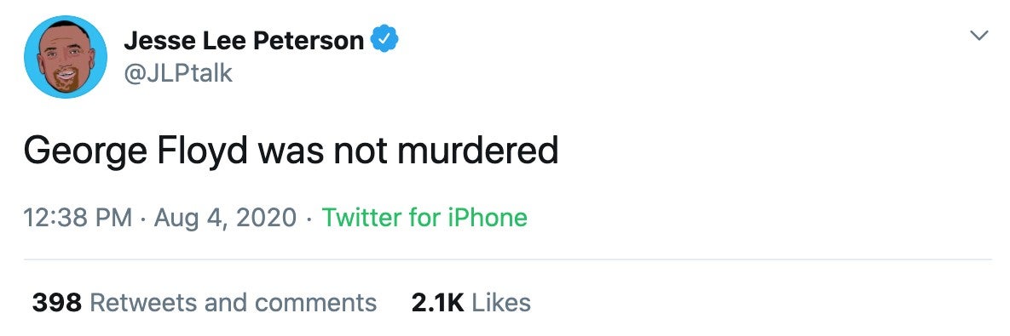
Task: Click the blue verified checkmark badge
Action: tap(385, 41)
